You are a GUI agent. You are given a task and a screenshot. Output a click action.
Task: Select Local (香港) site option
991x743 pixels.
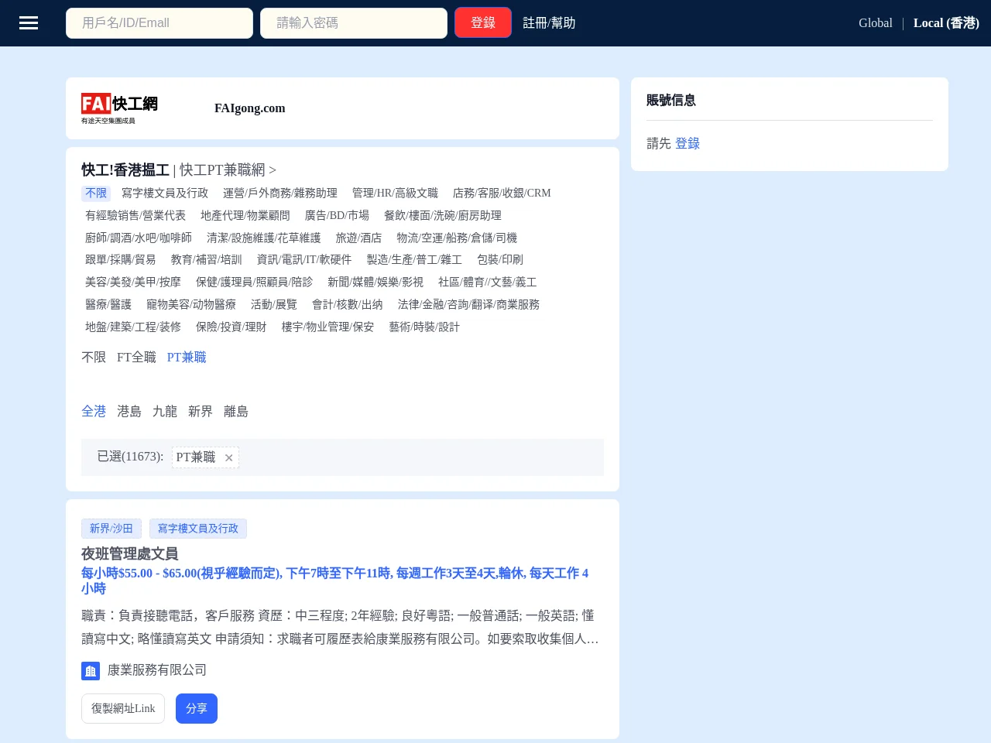pos(946,23)
